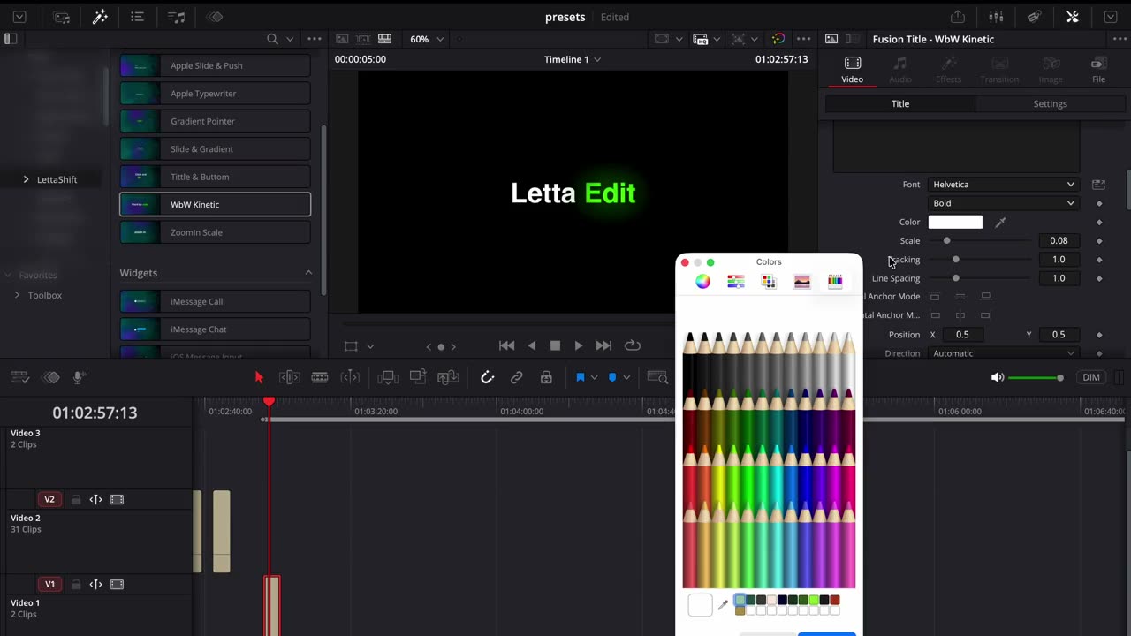
Task: Switch to the Settings tab in Inspector
Action: 1051,104
